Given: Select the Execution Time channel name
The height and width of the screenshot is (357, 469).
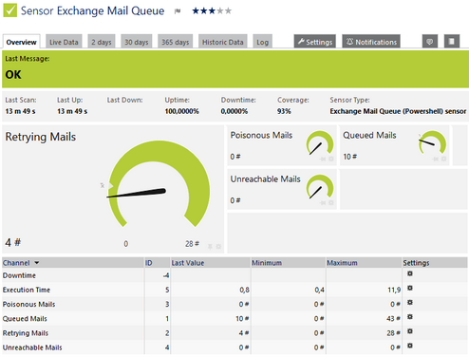Looking at the screenshot, I should [x=27, y=290].
